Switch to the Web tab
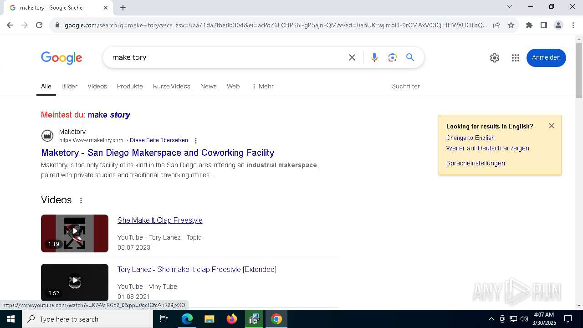Screen dimensions: 583x328 pos(233,86)
